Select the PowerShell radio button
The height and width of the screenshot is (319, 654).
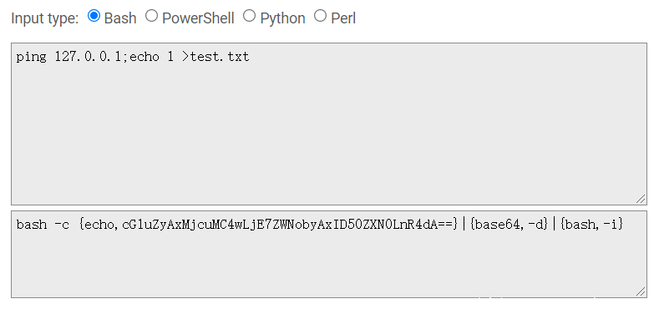(x=151, y=16)
